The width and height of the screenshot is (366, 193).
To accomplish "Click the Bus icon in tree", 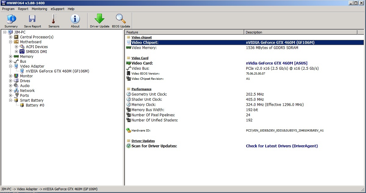I will point(16,61).
